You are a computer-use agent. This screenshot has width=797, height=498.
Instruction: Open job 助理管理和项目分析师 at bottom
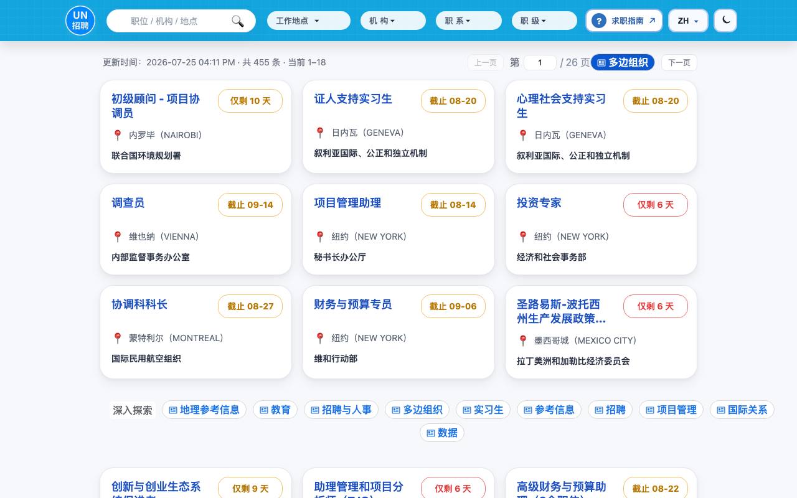[x=359, y=489]
